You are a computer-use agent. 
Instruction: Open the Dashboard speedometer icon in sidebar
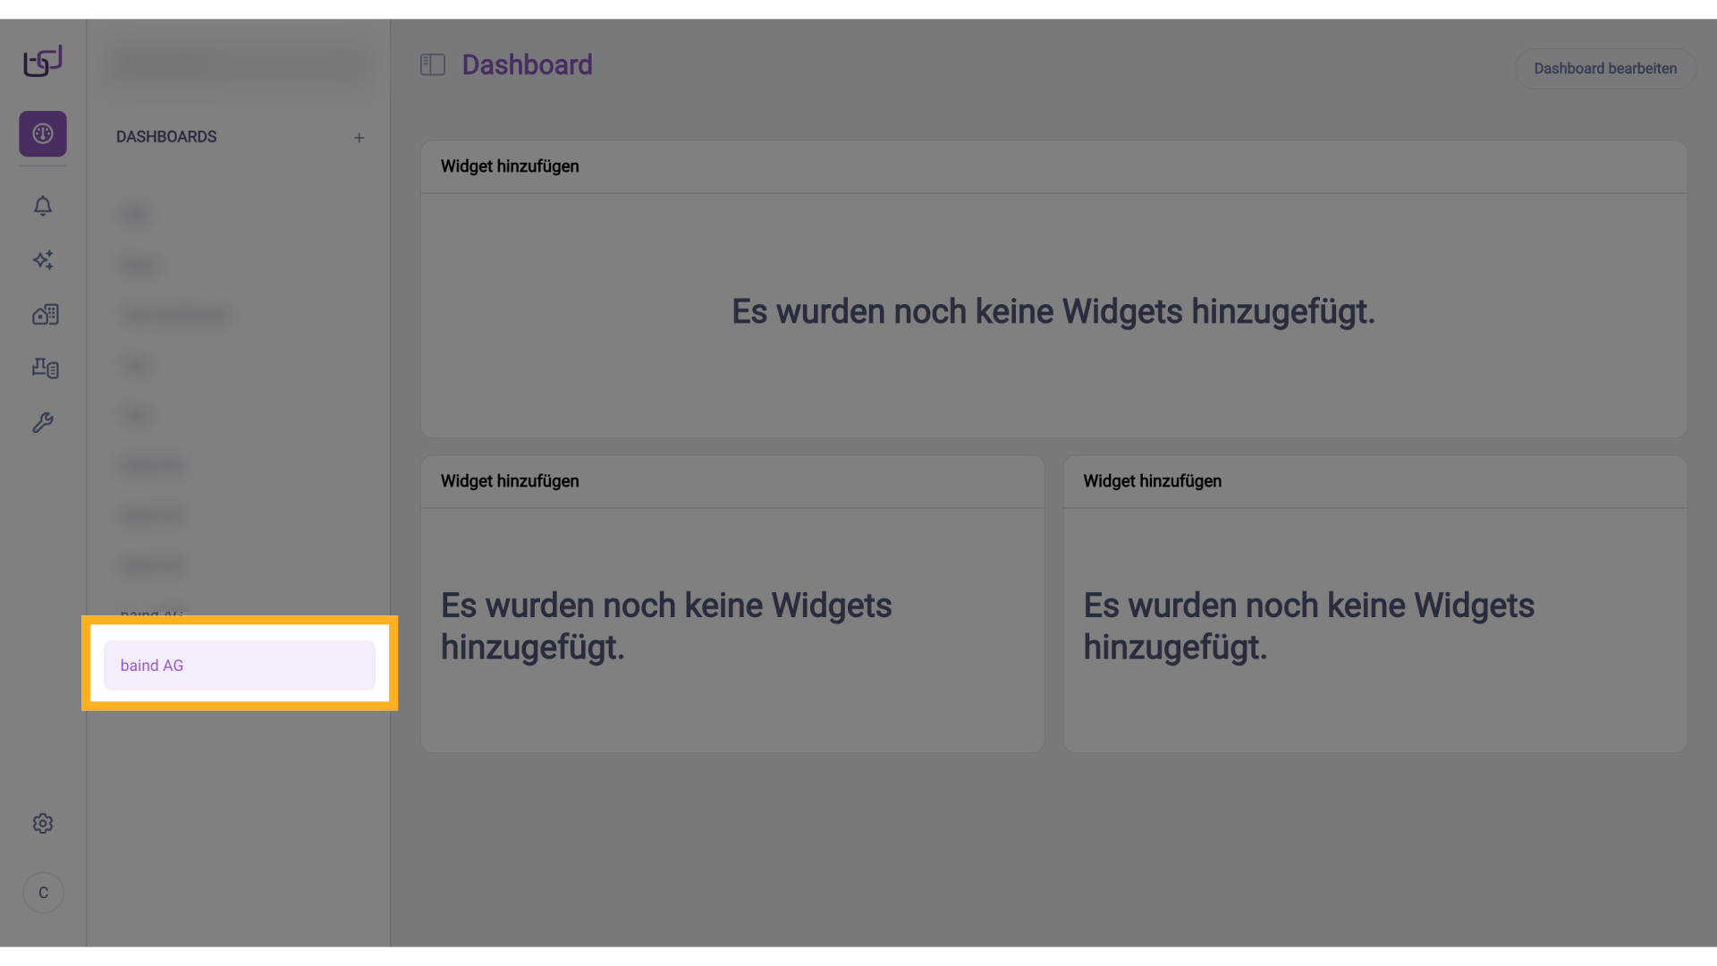[x=42, y=133]
